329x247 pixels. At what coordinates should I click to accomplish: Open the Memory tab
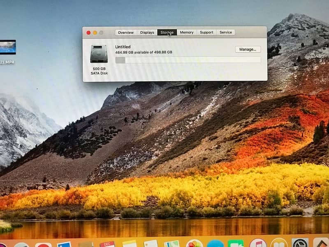click(x=186, y=33)
